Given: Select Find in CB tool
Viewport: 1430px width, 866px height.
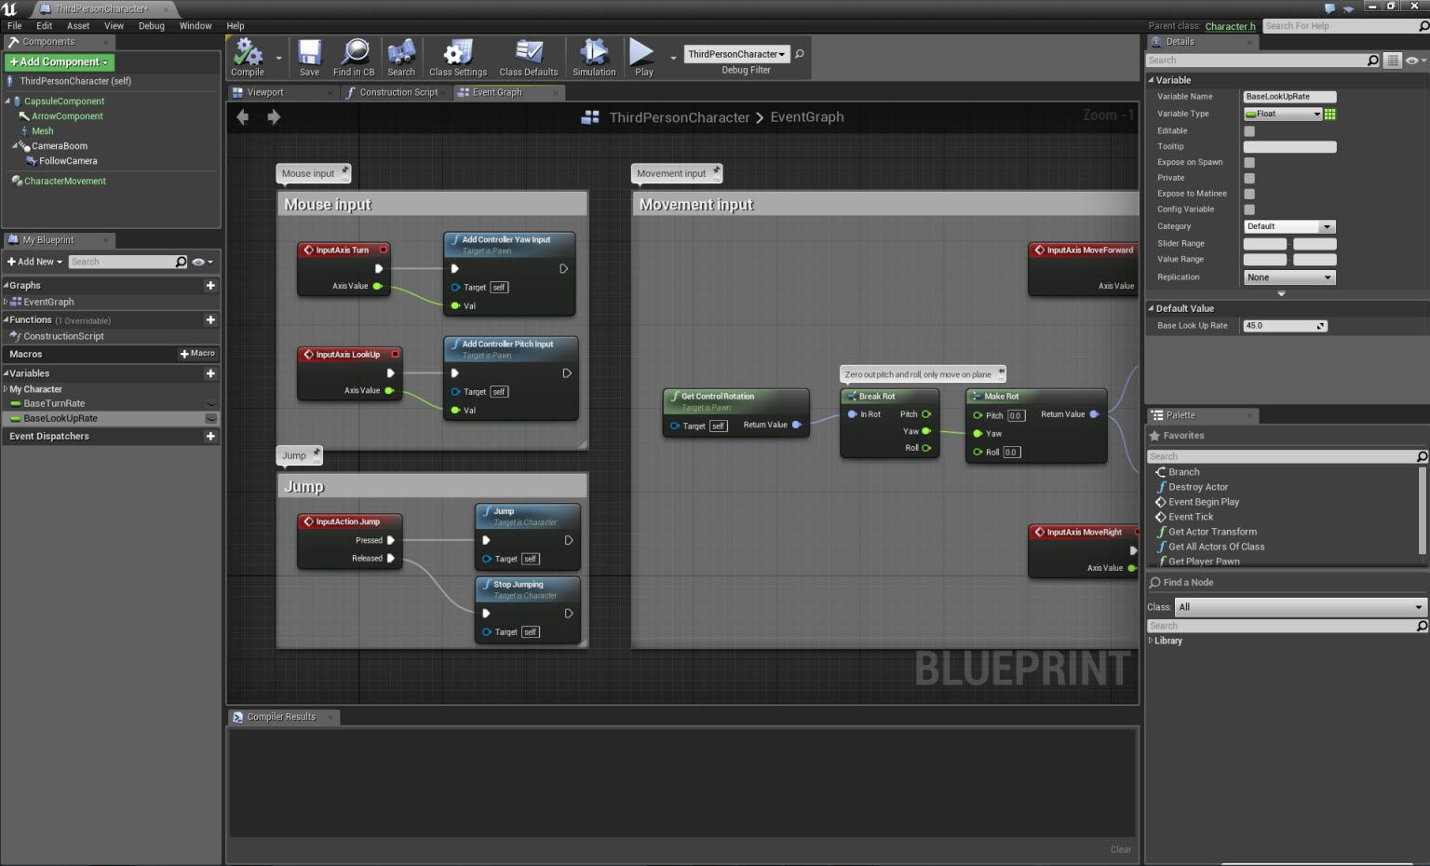Looking at the screenshot, I should coord(354,56).
